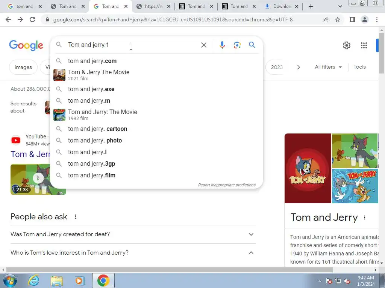The height and width of the screenshot is (288, 385).
Task: Choose suggestion tom and jerry.3gp
Action: pos(156,164)
